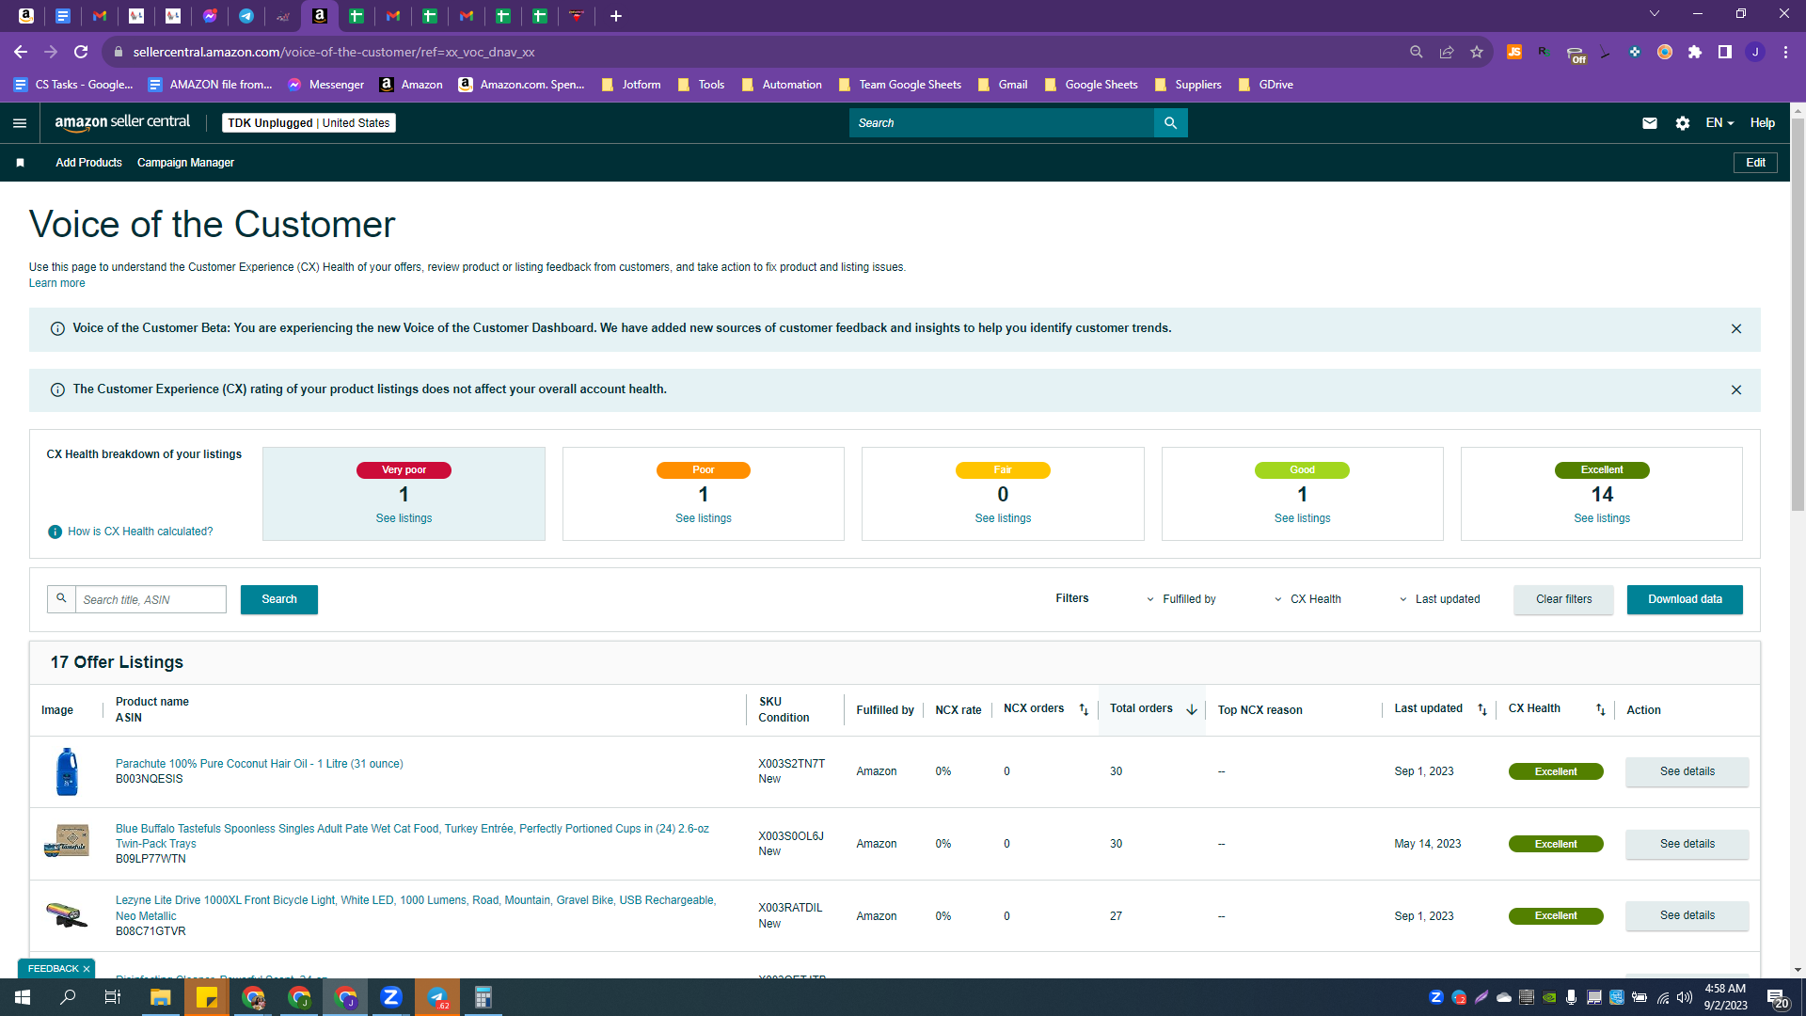This screenshot has height=1016, width=1806.
Task: Bookmark this page with star icon
Action: (x=1477, y=53)
